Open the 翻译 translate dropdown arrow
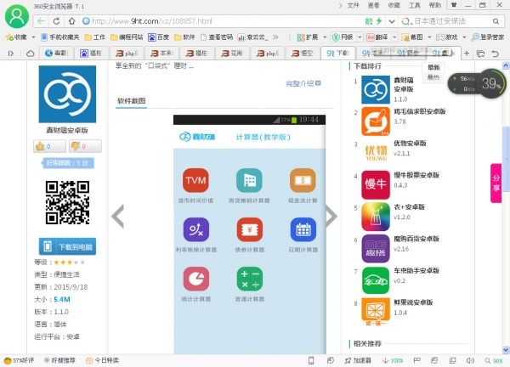Image resolution: width=510 pixels, height=367 pixels. point(394,37)
